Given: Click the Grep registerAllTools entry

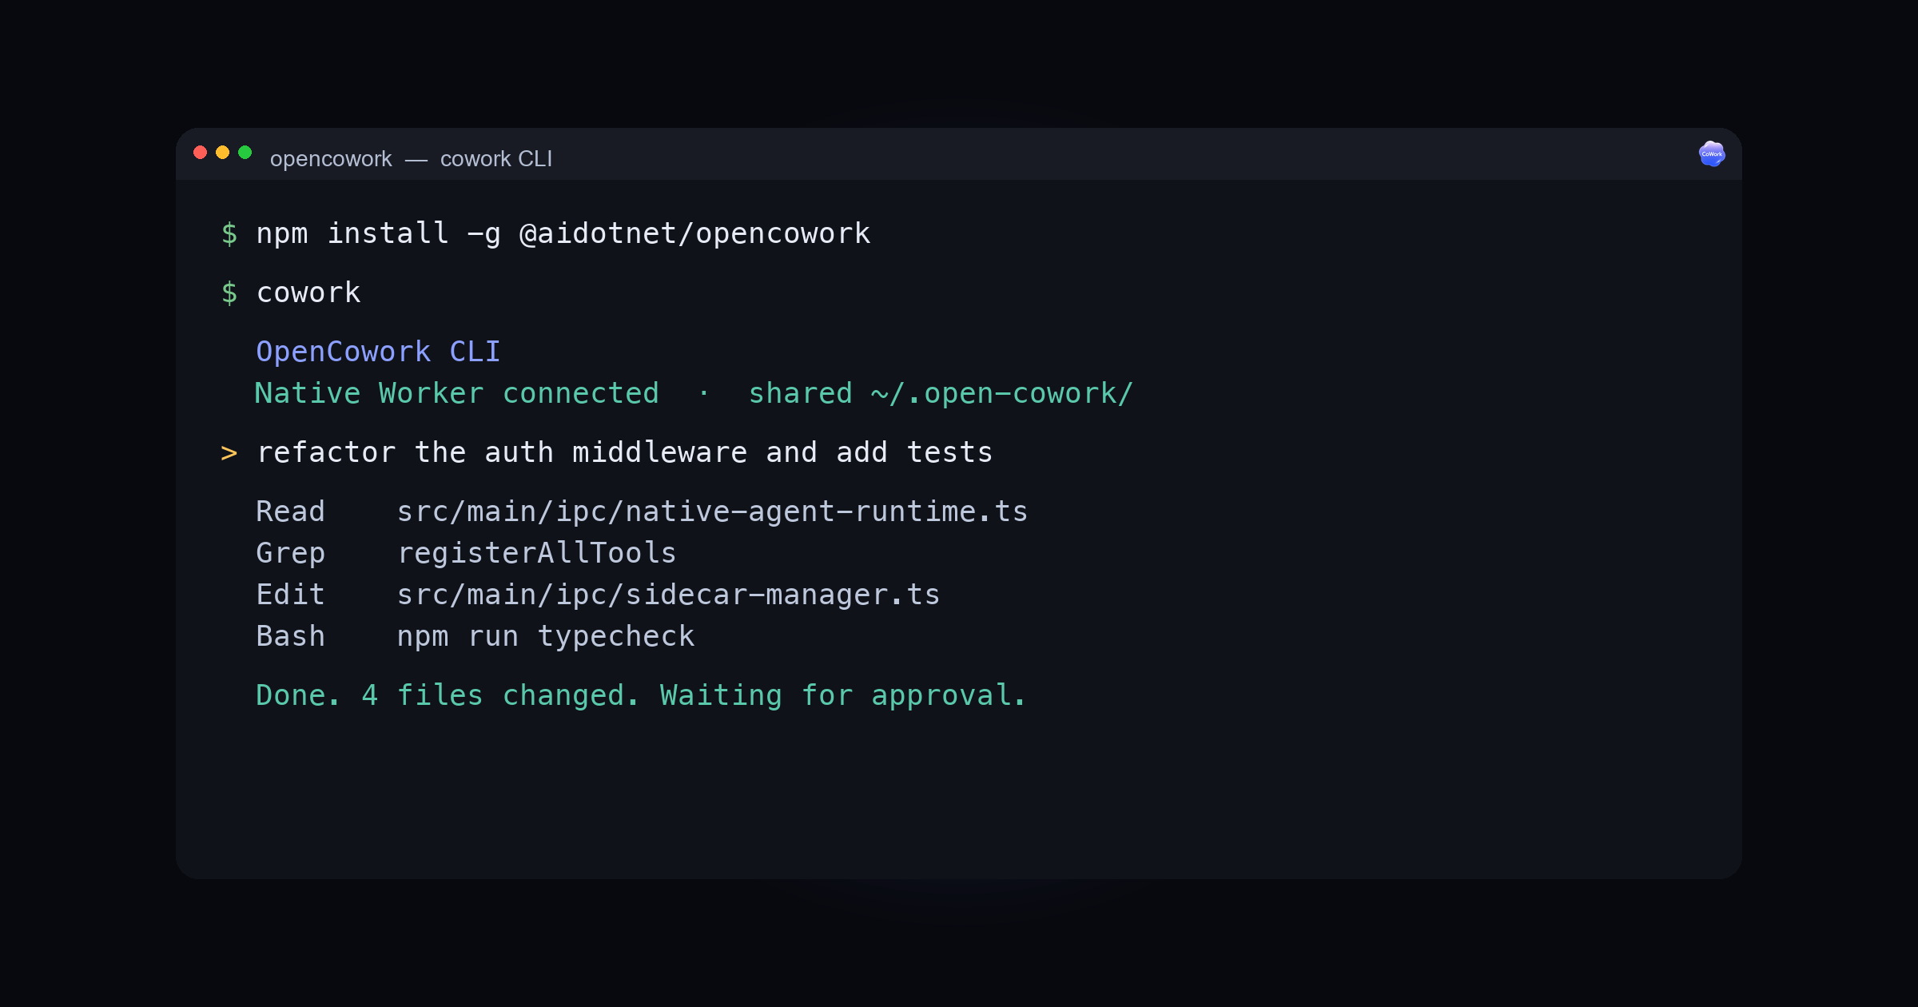Looking at the screenshot, I should coord(466,553).
